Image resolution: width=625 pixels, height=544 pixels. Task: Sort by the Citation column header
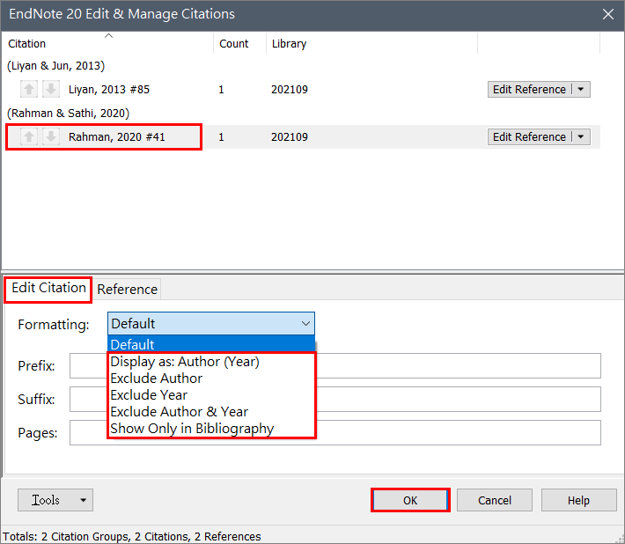[x=107, y=43]
